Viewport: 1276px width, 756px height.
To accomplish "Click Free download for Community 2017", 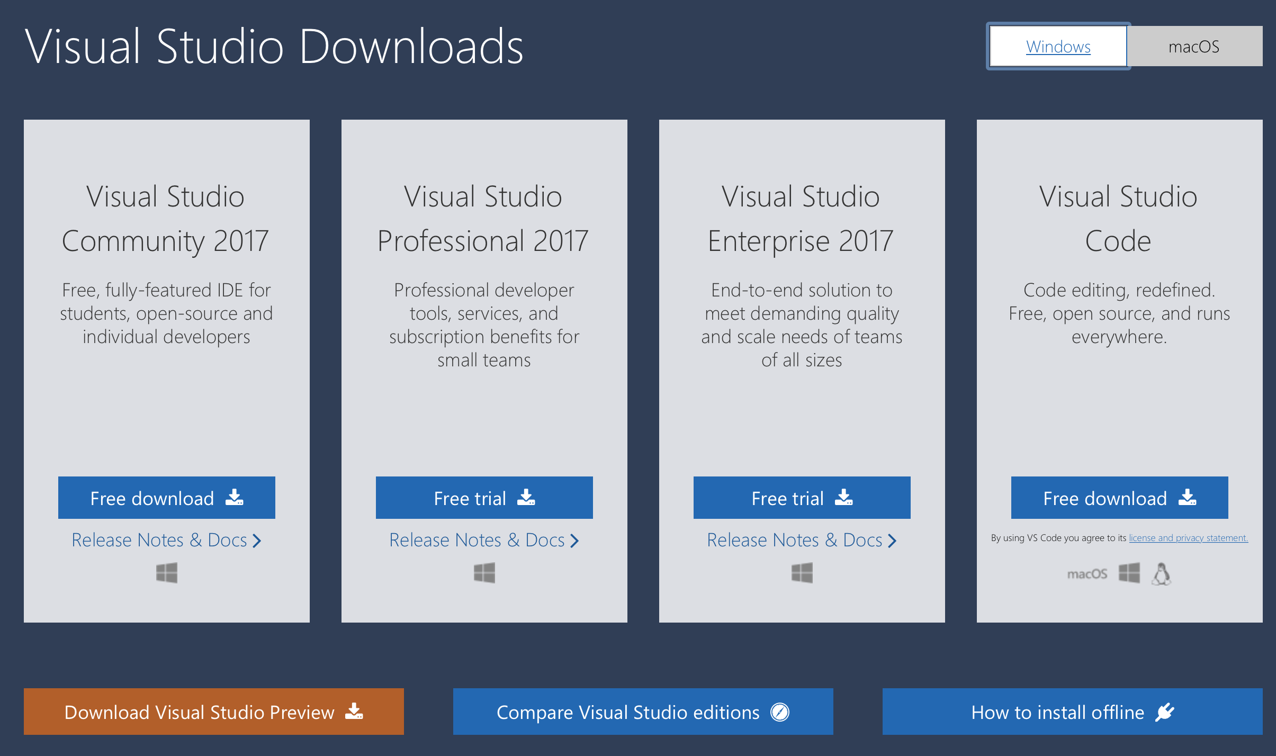I will [x=167, y=498].
